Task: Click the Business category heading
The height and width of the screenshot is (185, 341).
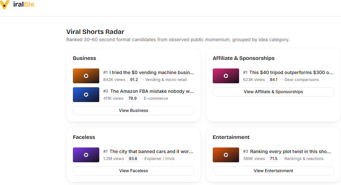Action: tap(84, 58)
